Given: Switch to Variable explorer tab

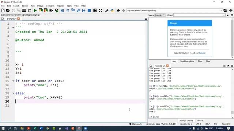Looking at the screenshot, I should tap(187, 61).
